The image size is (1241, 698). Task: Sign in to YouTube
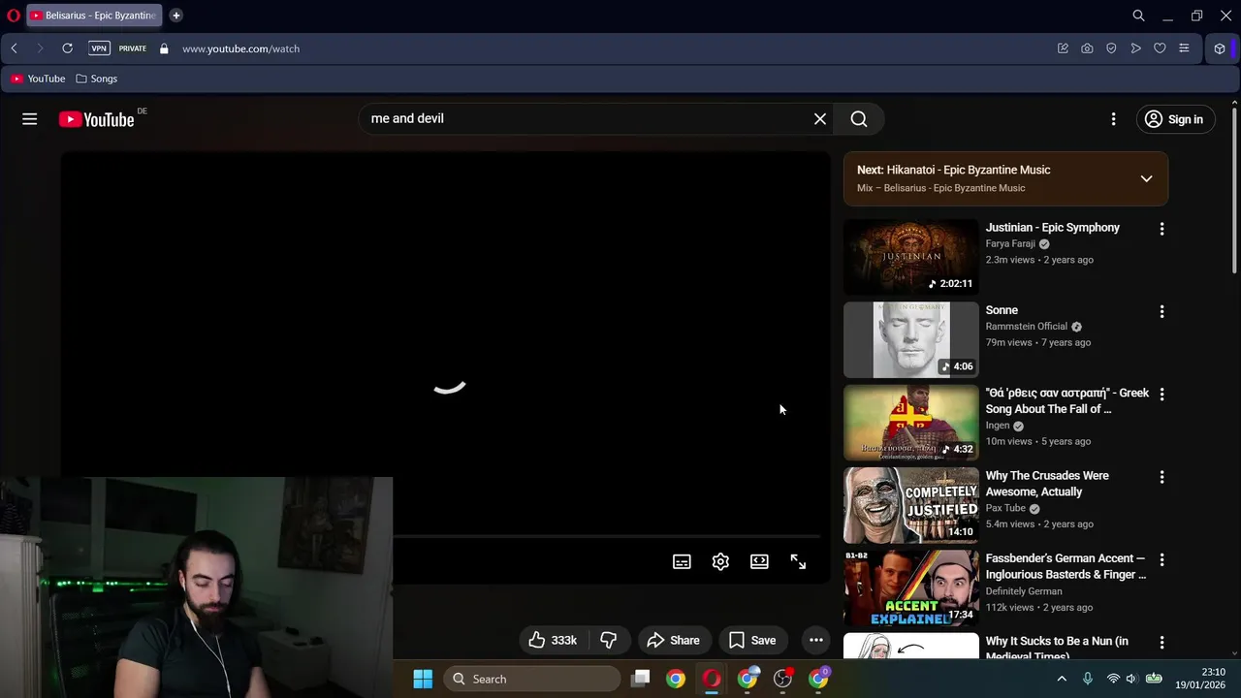tap(1175, 119)
